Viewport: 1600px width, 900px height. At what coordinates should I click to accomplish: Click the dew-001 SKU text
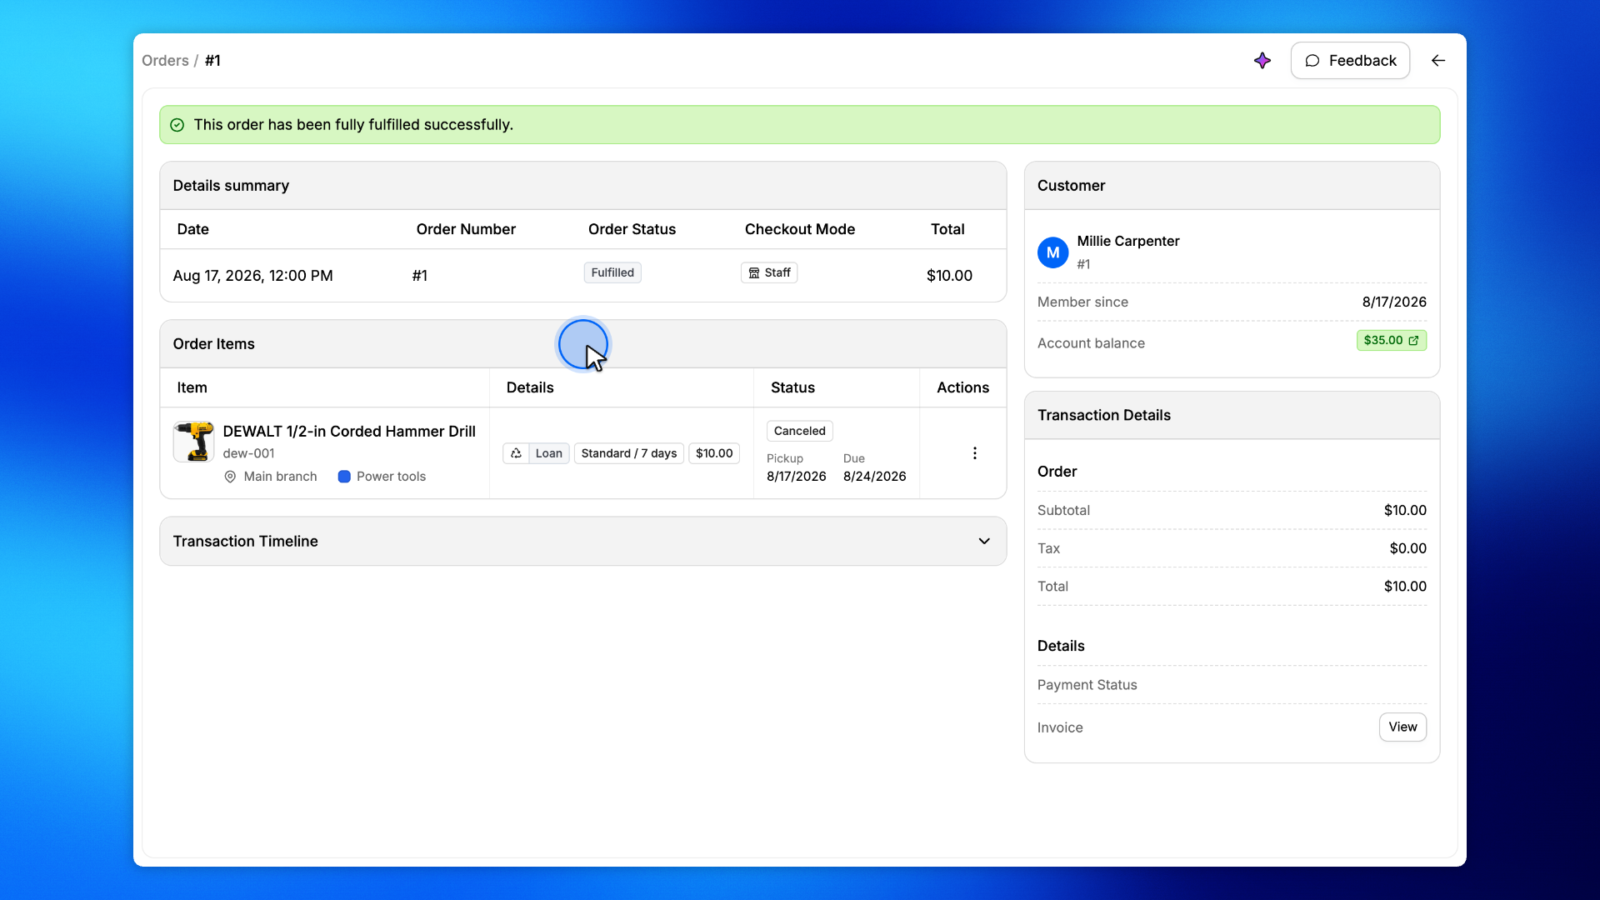(248, 453)
